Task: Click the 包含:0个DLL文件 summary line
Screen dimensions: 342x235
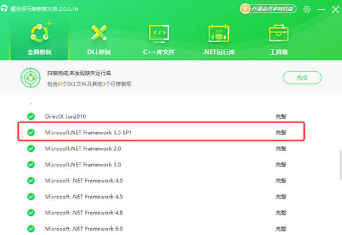Action: pos(89,84)
